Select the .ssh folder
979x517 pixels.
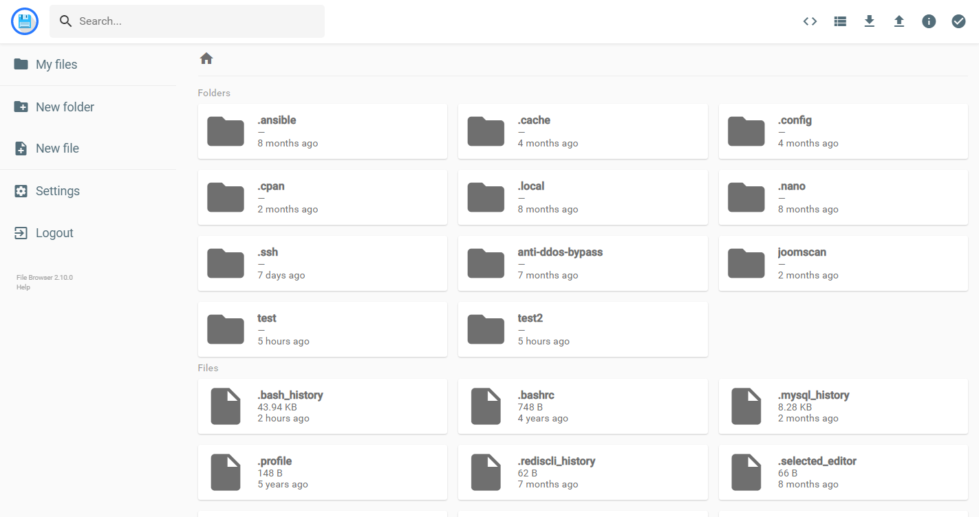pyautogui.click(x=323, y=263)
